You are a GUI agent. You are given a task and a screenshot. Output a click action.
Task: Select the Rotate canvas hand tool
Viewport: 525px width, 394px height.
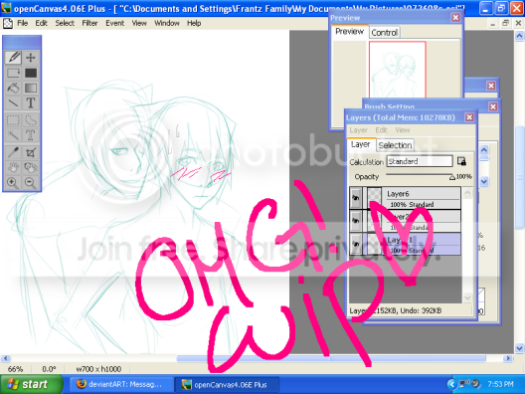[x=31, y=167]
